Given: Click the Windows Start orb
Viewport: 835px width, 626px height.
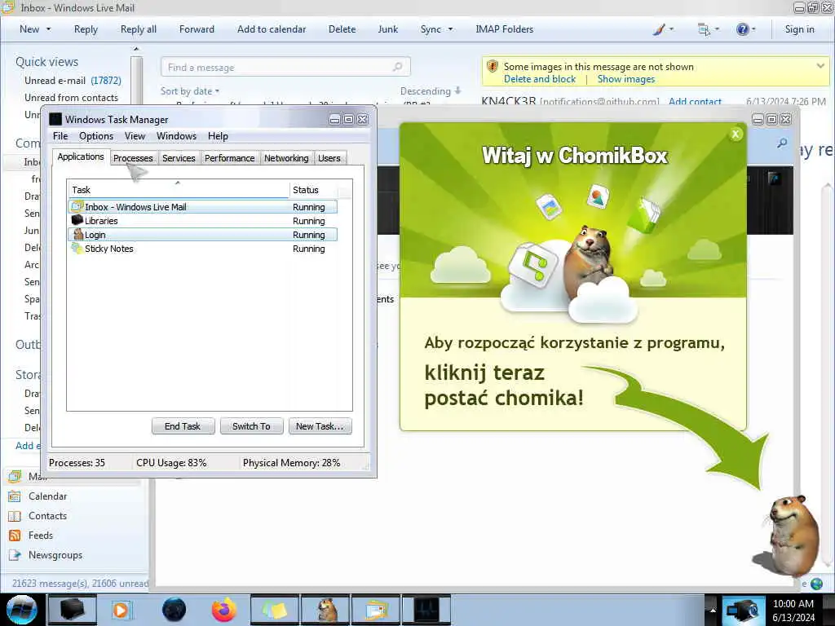Looking at the screenshot, I should pyautogui.click(x=21, y=610).
